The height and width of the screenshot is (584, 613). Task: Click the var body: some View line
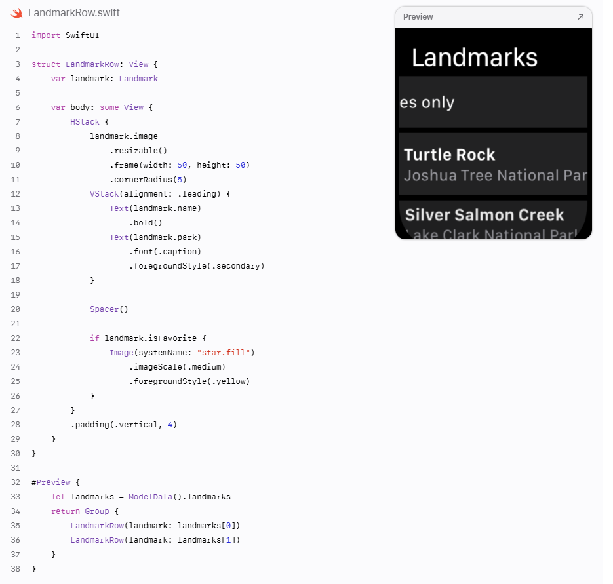click(x=102, y=107)
